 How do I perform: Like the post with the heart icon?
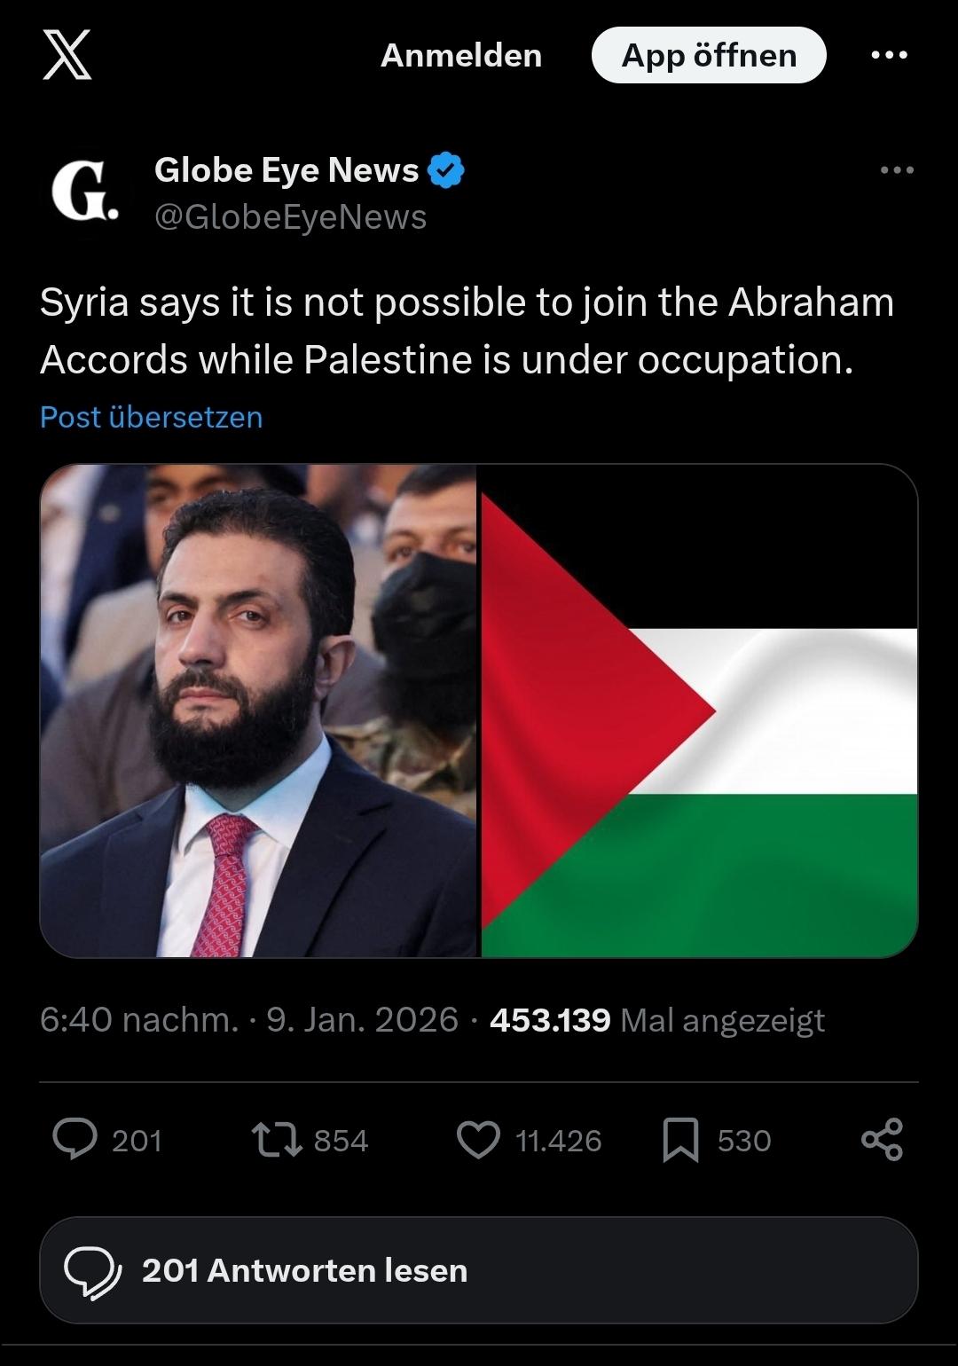[478, 1140]
